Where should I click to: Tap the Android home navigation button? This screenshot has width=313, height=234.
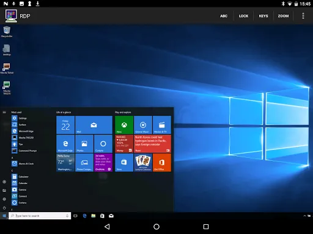(x=156, y=227)
